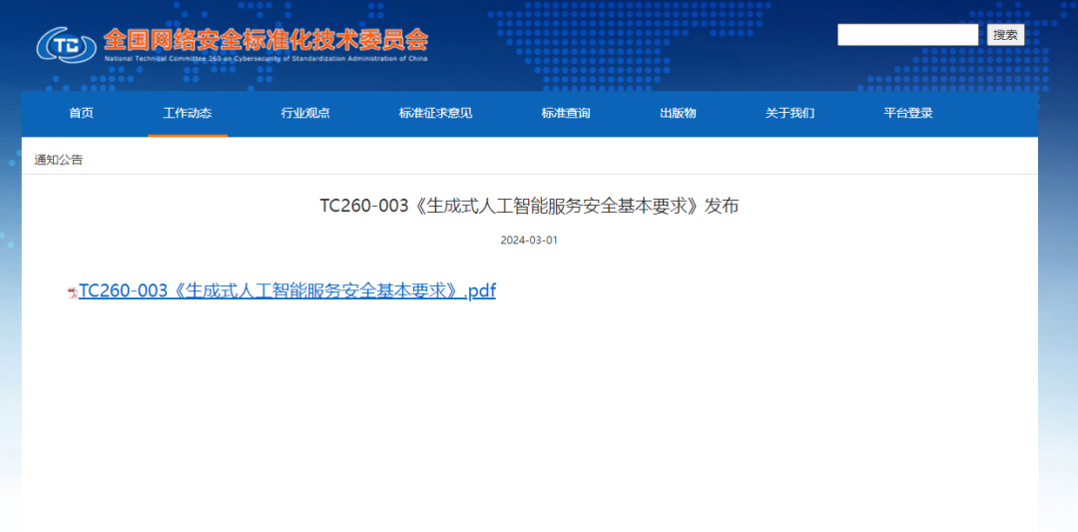Click the TC committee logo icon
The image size is (1078, 532).
point(67,45)
